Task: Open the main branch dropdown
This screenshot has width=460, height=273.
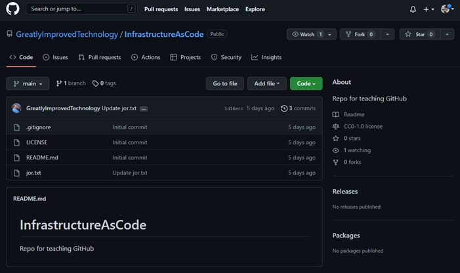Action: (x=28, y=83)
